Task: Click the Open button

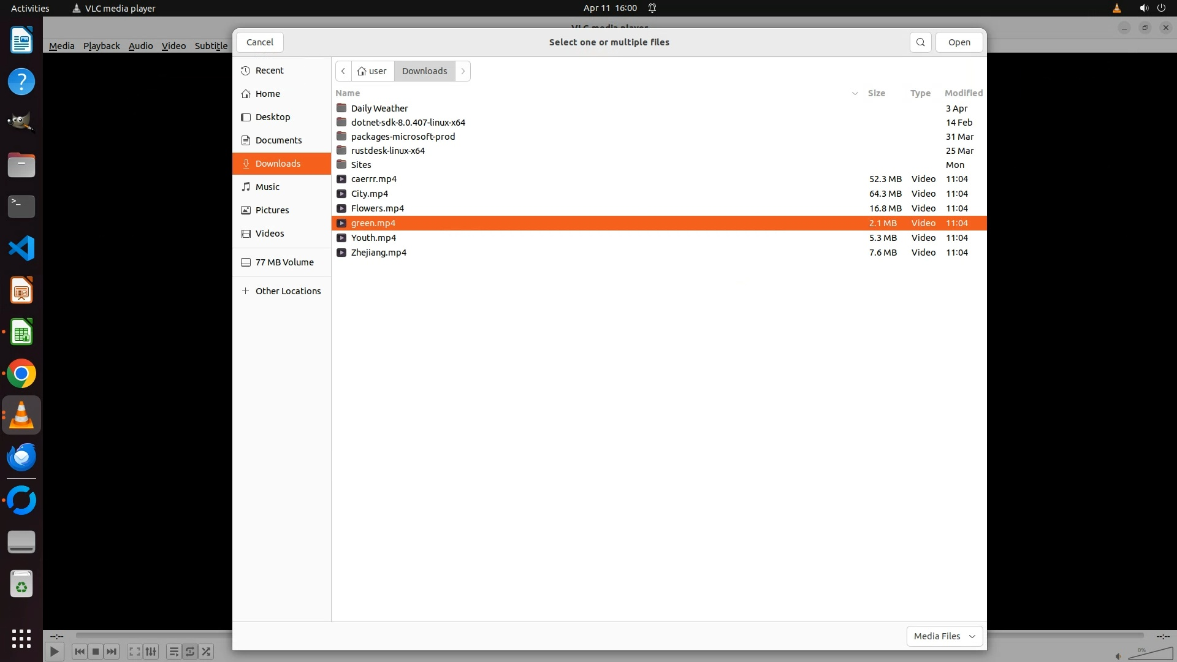Action: click(959, 42)
